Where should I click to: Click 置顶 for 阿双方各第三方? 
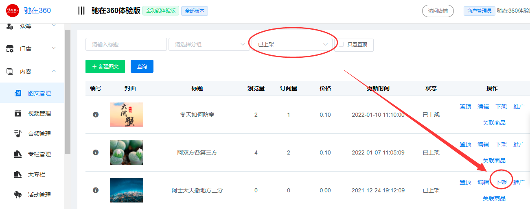(465, 144)
